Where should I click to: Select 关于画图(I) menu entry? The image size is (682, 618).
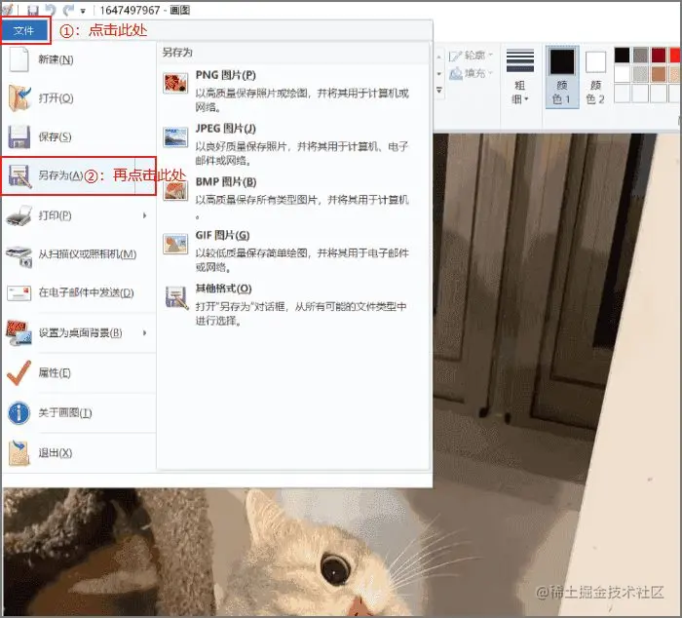click(78, 412)
